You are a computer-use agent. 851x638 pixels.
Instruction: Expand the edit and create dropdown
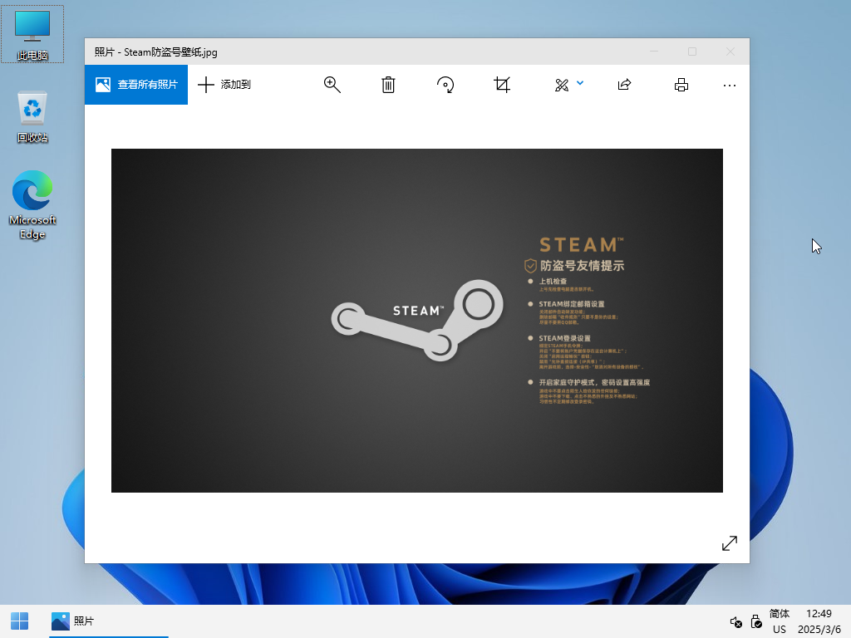tap(569, 85)
